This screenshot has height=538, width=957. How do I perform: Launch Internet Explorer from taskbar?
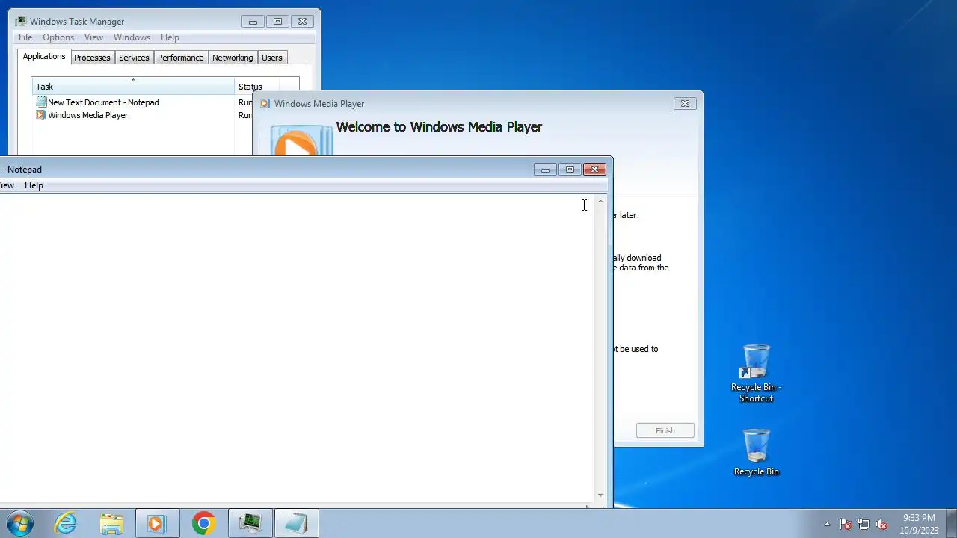66,523
